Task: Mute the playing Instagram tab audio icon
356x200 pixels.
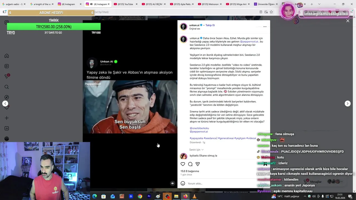Action: click(91, 4)
